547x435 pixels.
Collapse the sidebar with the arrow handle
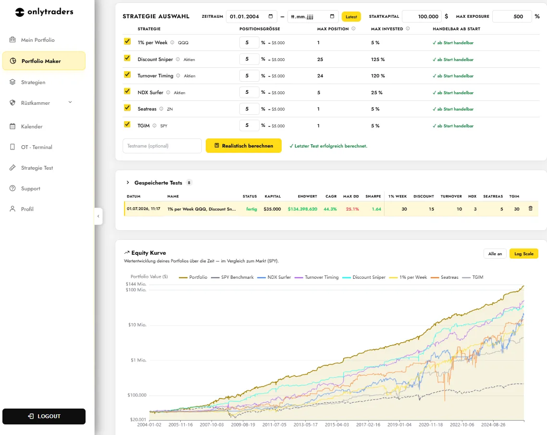pyautogui.click(x=99, y=216)
